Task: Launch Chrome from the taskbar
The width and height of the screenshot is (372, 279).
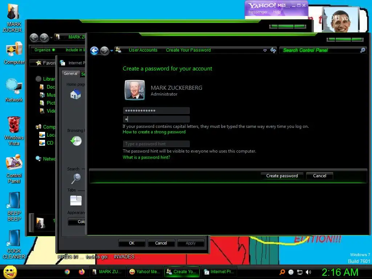Action: click(67, 272)
